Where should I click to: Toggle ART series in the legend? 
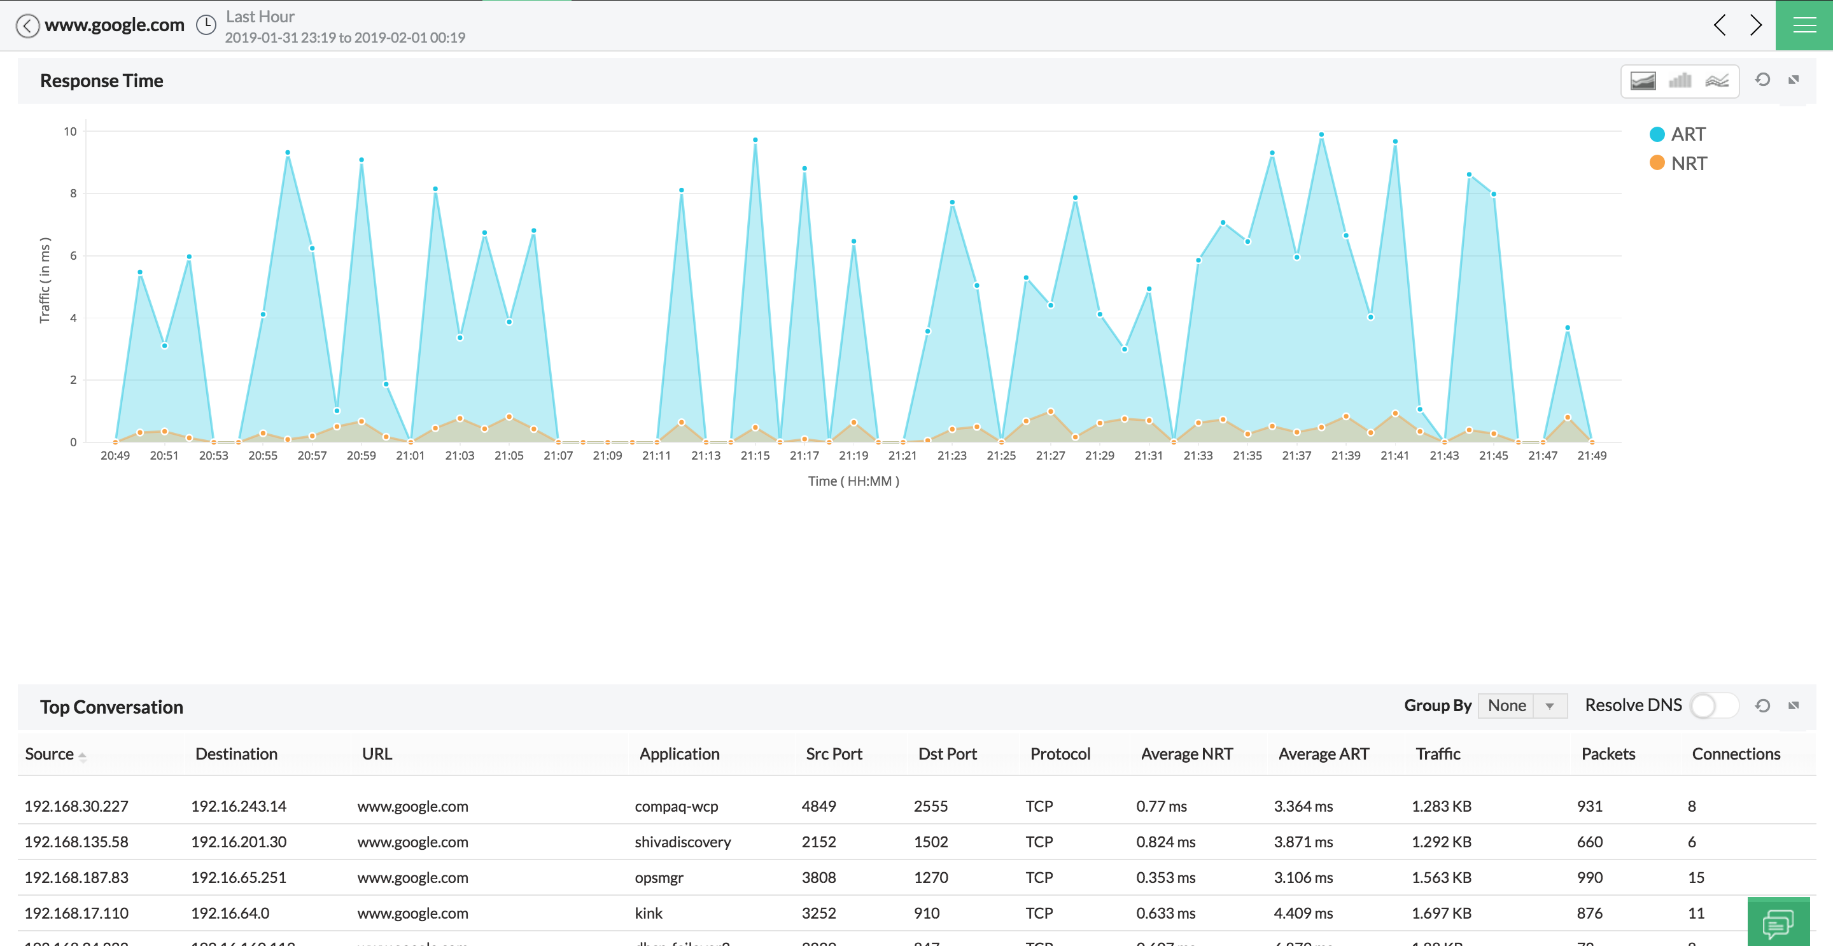[1677, 134]
